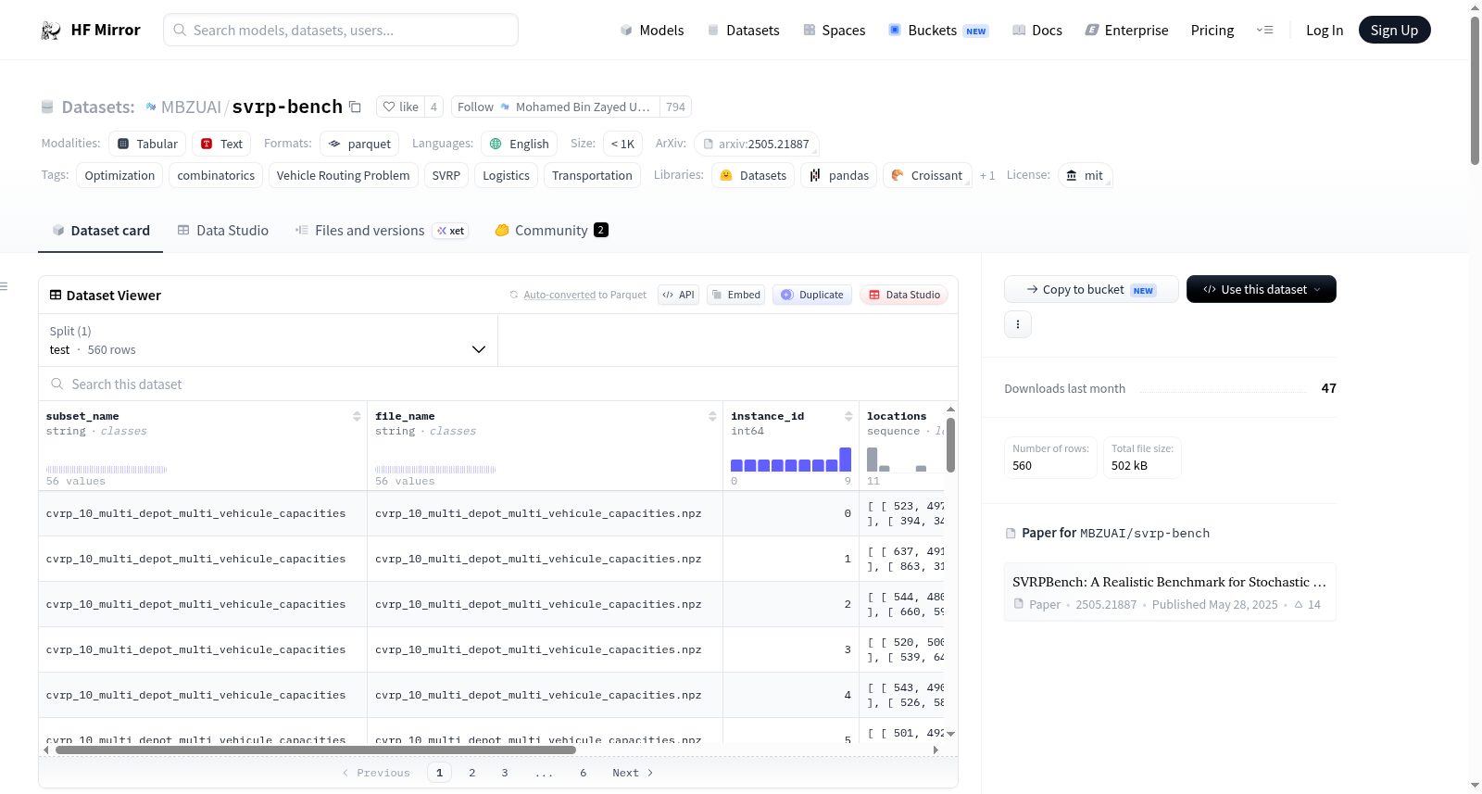Image resolution: width=1482 pixels, height=794 pixels.
Task: Select the Text modality tag
Action: (221, 144)
